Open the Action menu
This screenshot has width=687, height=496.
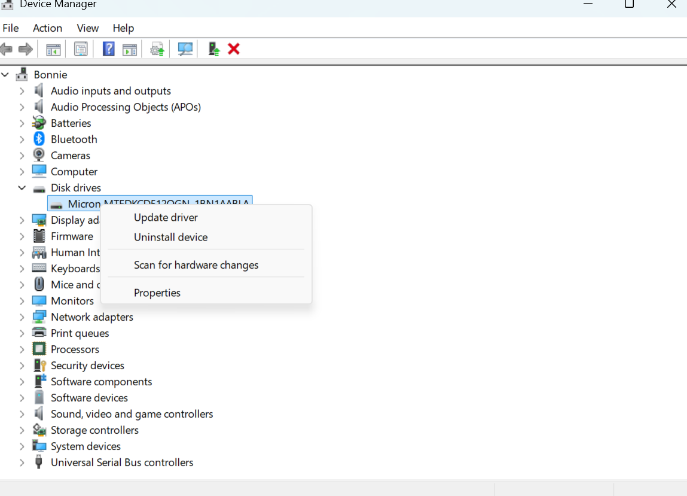[47, 28]
